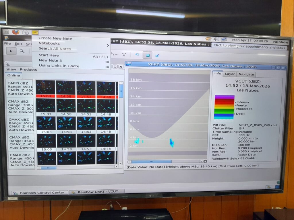294x220 pixels.
Task: Click the hand pan icon below chart
Action: 205,161
